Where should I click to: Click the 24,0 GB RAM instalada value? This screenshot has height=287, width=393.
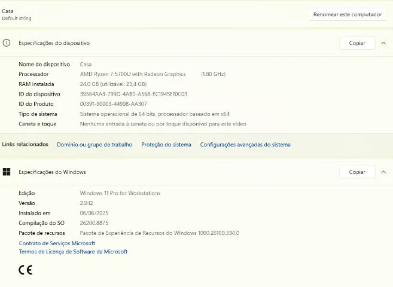pyautogui.click(x=113, y=84)
